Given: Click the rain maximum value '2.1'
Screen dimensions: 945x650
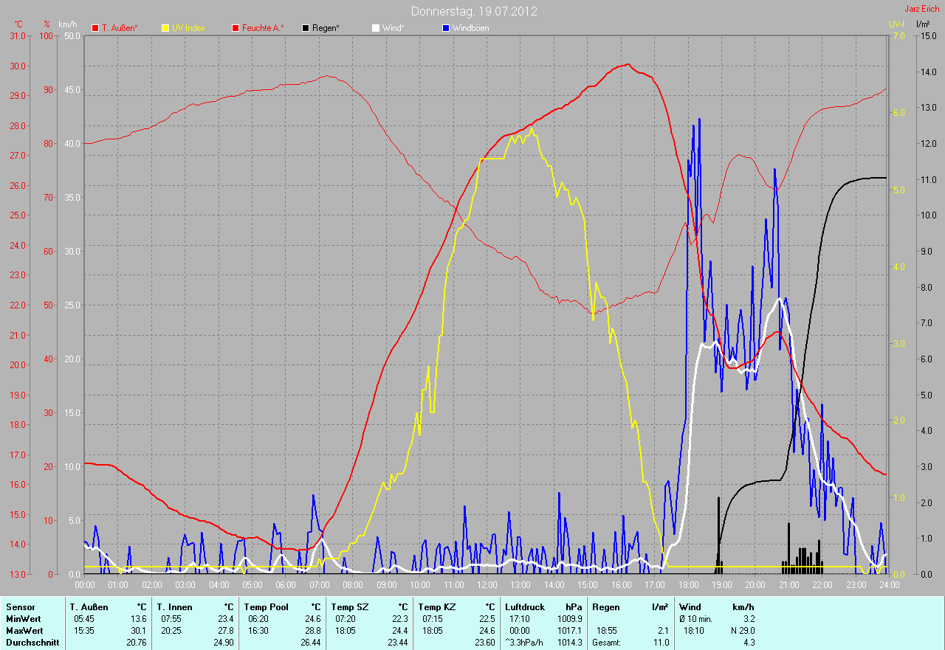Looking at the screenshot, I should coord(663,631).
